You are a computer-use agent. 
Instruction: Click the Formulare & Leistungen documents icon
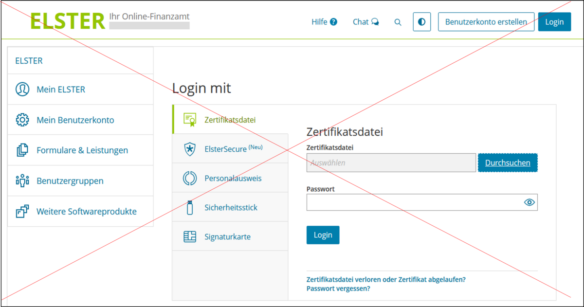point(22,150)
